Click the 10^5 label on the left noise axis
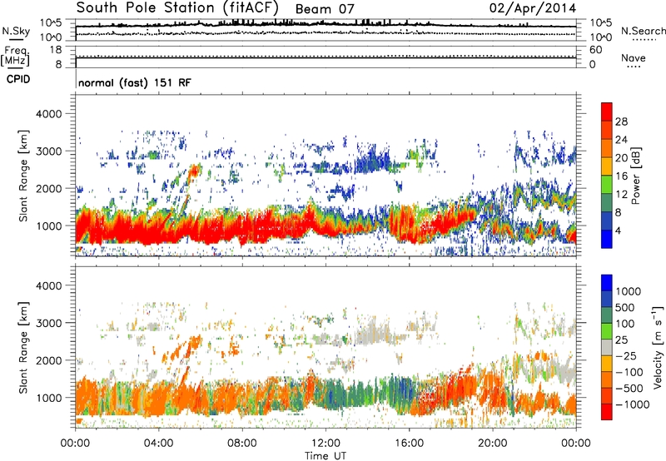This screenshot has width=666, height=461. point(51,22)
